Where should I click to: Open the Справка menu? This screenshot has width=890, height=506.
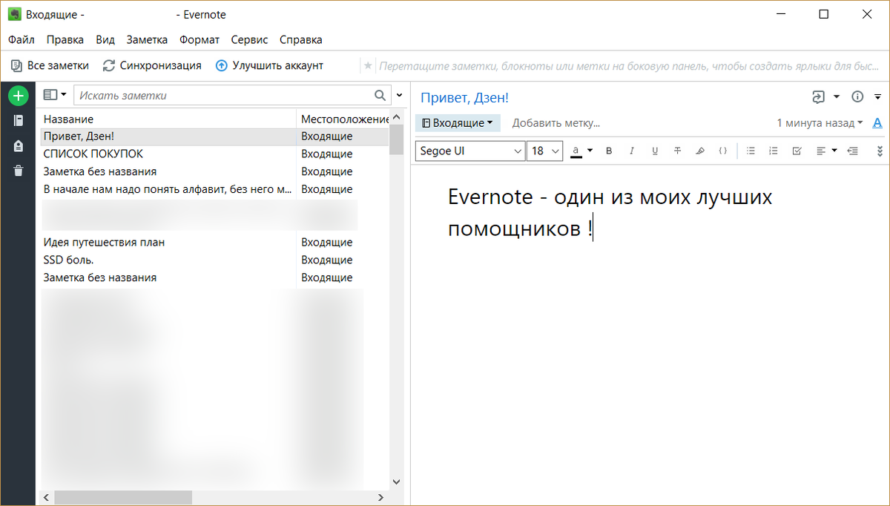point(301,40)
